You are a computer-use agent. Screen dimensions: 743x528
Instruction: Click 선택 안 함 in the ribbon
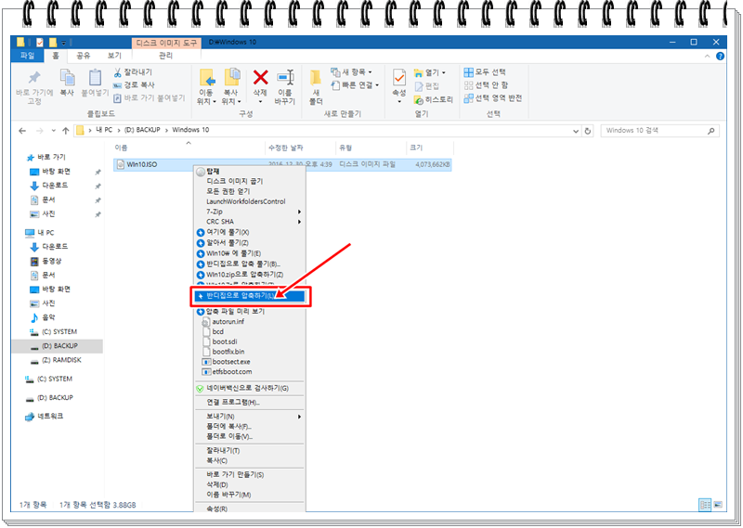click(x=486, y=84)
